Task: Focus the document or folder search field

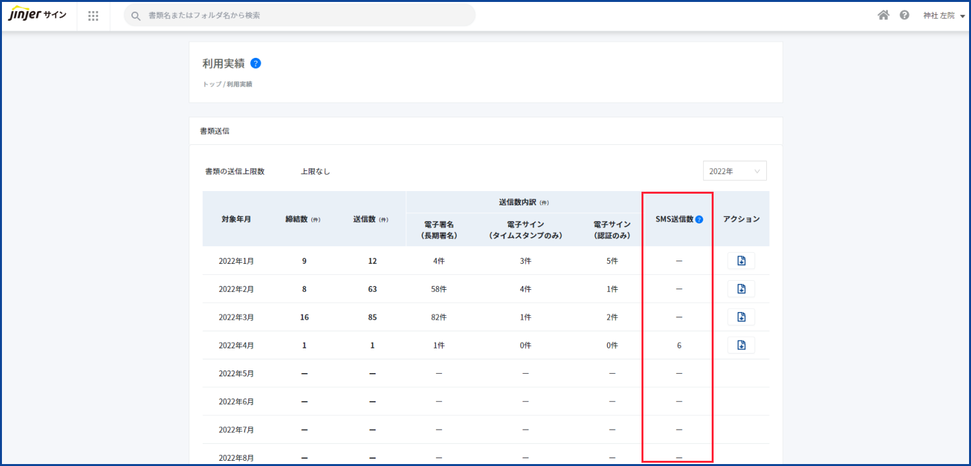Action: click(305, 15)
